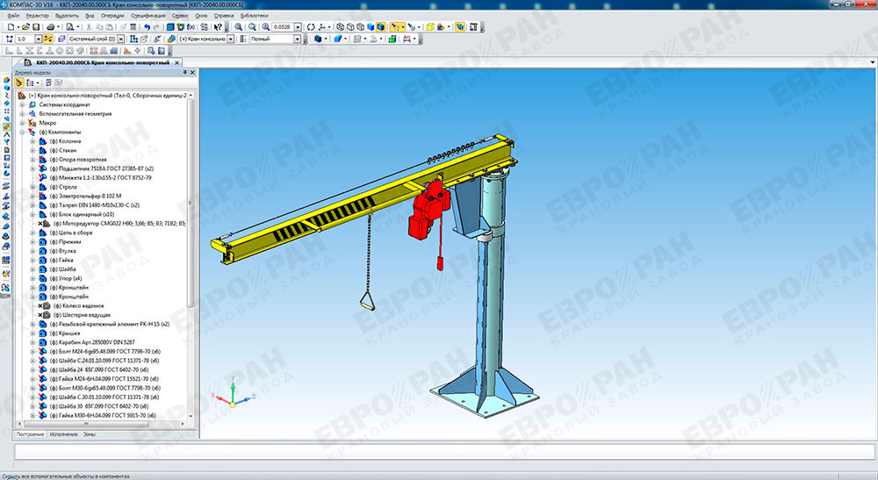This screenshot has height=480, width=878.
Task: Toggle the highlighted yellow icon in left sidebar
Action: (x=6, y=126)
